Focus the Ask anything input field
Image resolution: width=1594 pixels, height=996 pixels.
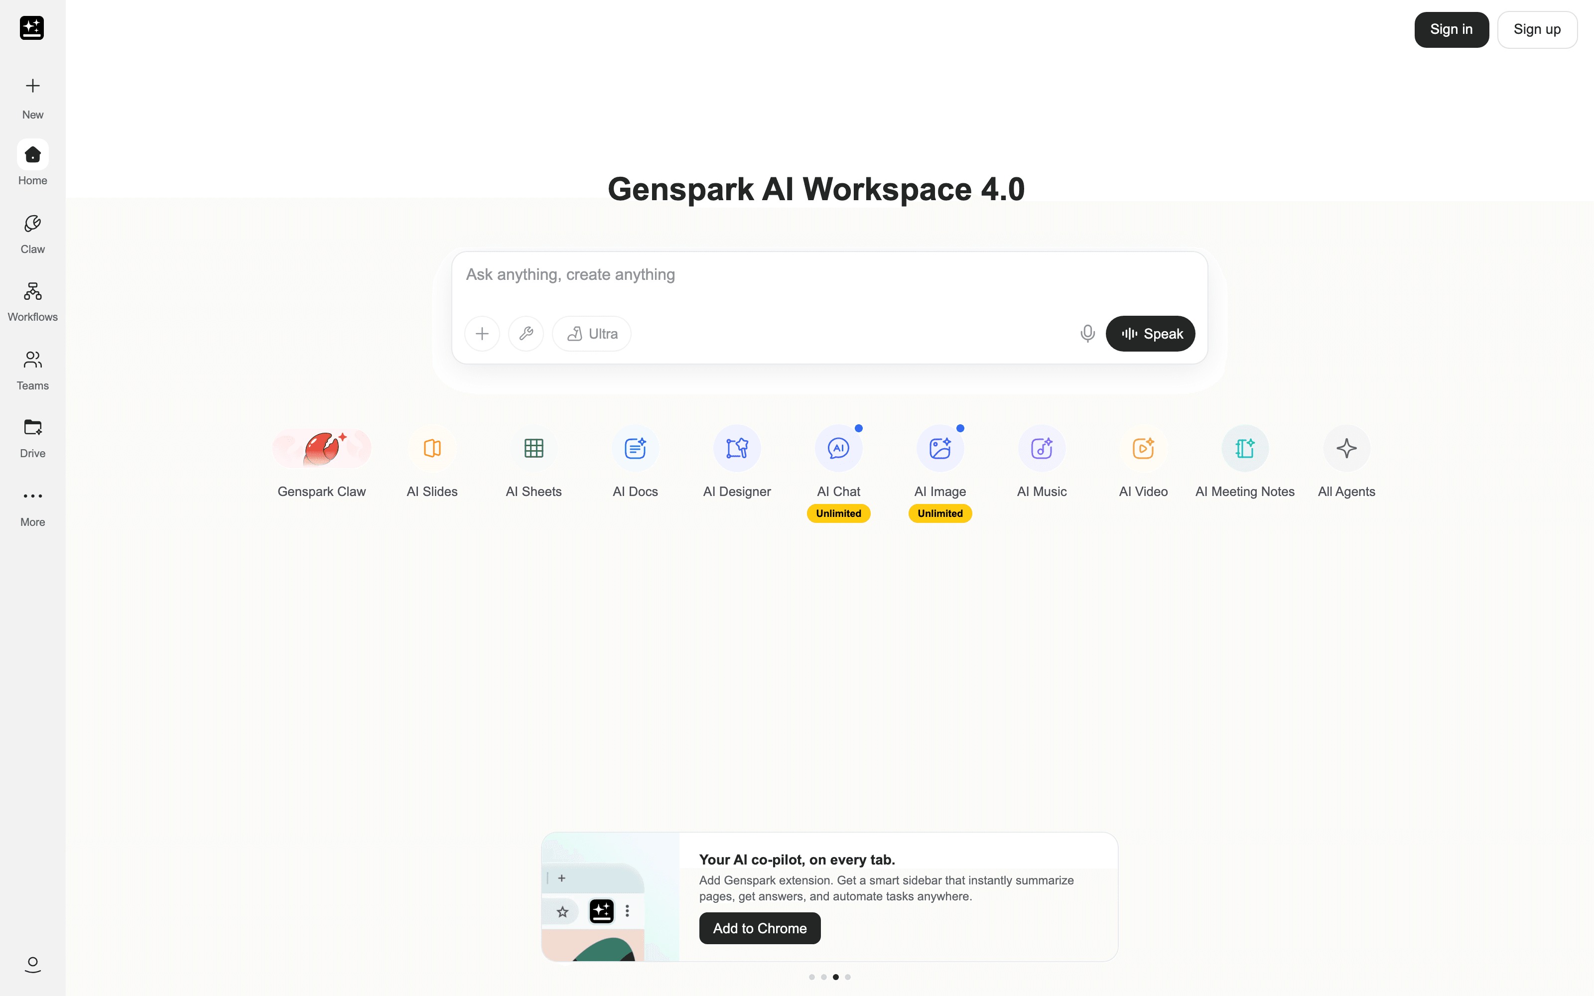click(x=829, y=275)
